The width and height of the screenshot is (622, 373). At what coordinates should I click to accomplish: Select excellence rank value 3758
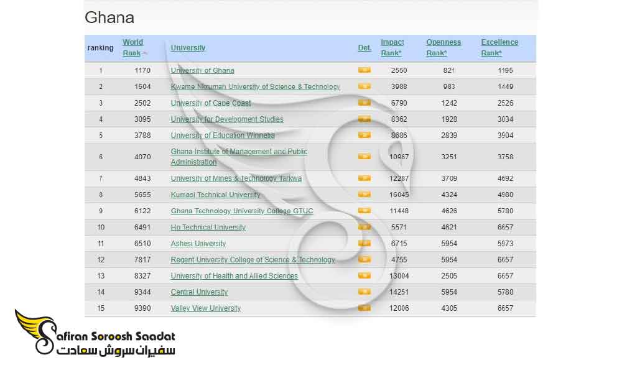pyautogui.click(x=505, y=157)
